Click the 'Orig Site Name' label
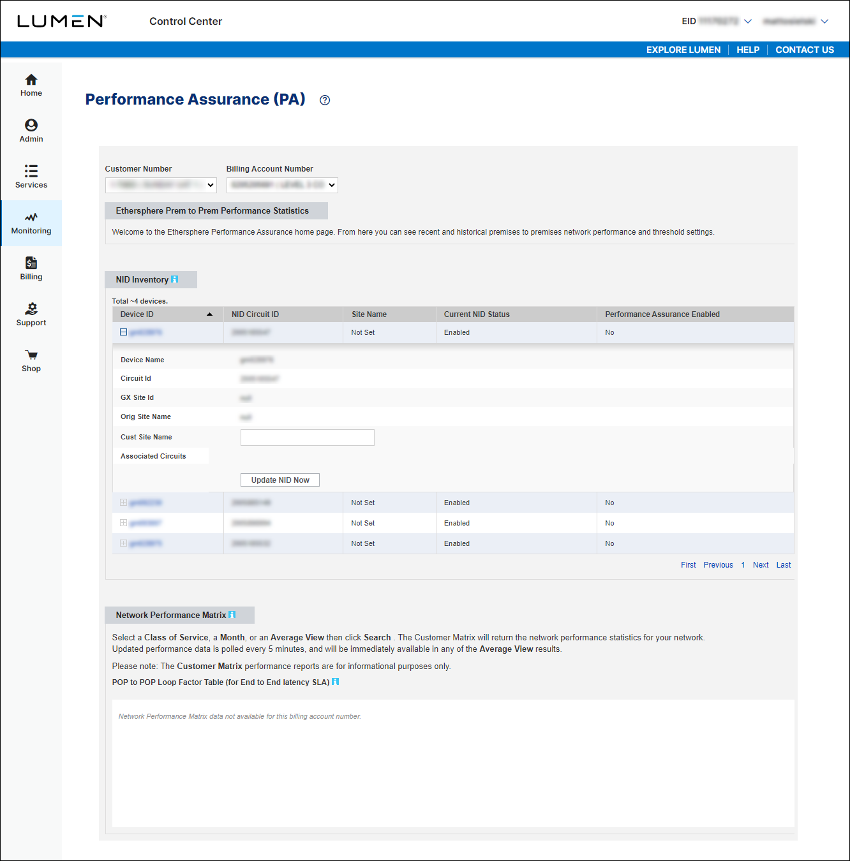Screen dimensions: 850x861 [145, 416]
